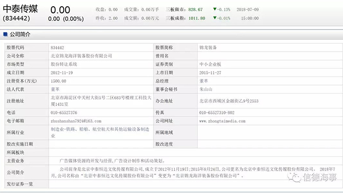Select the 股票简称 value 锦龙装备

(x=208, y=47)
